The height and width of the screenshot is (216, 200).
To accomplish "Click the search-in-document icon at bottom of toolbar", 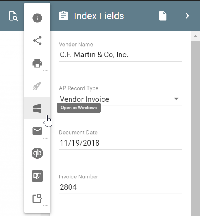I will [x=37, y=198].
